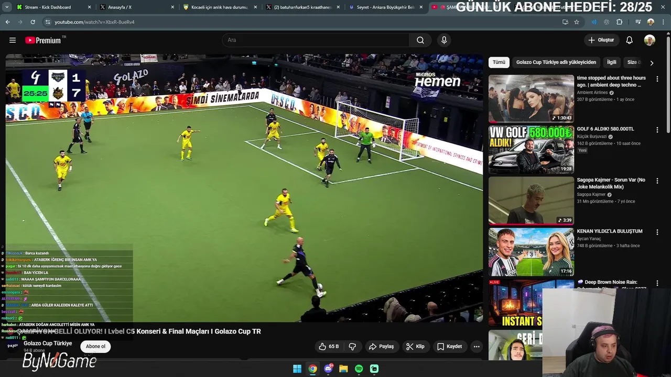Open File Explorer from the taskbar
The image size is (671, 377).
(343, 369)
